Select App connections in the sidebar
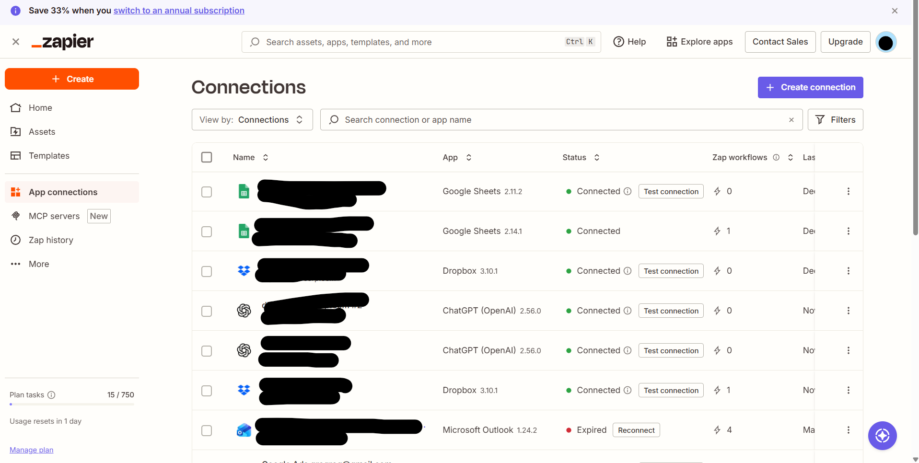 point(72,192)
